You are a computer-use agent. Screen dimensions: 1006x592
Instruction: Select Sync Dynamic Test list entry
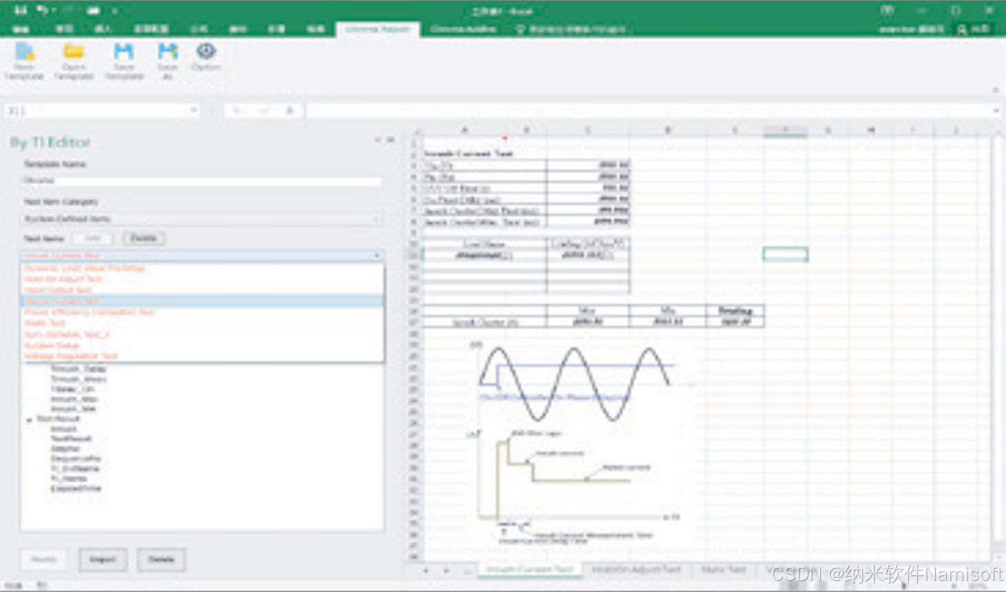coord(201,334)
